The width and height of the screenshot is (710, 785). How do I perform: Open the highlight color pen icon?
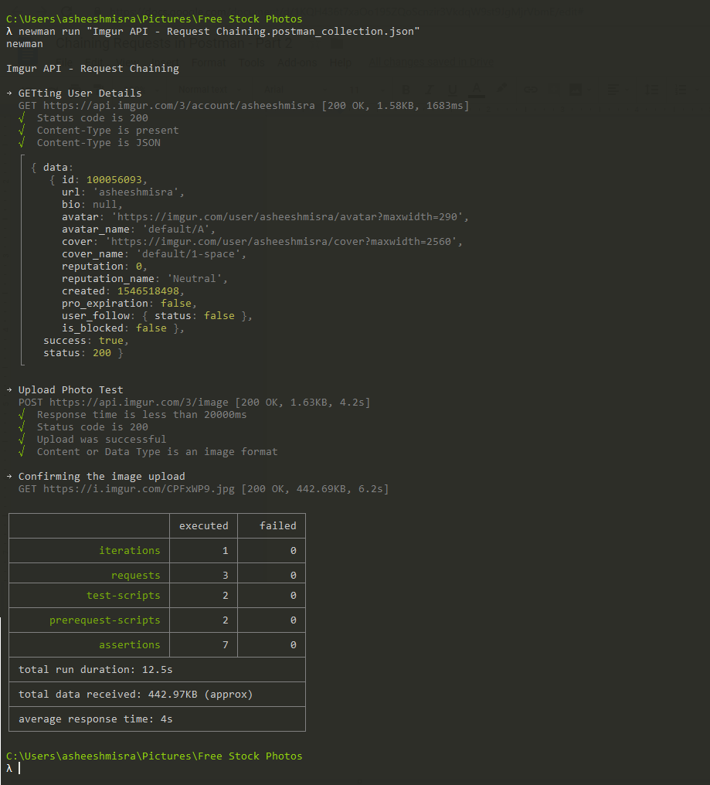[502, 88]
